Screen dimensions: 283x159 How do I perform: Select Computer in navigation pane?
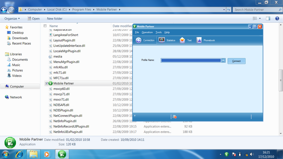(17, 87)
